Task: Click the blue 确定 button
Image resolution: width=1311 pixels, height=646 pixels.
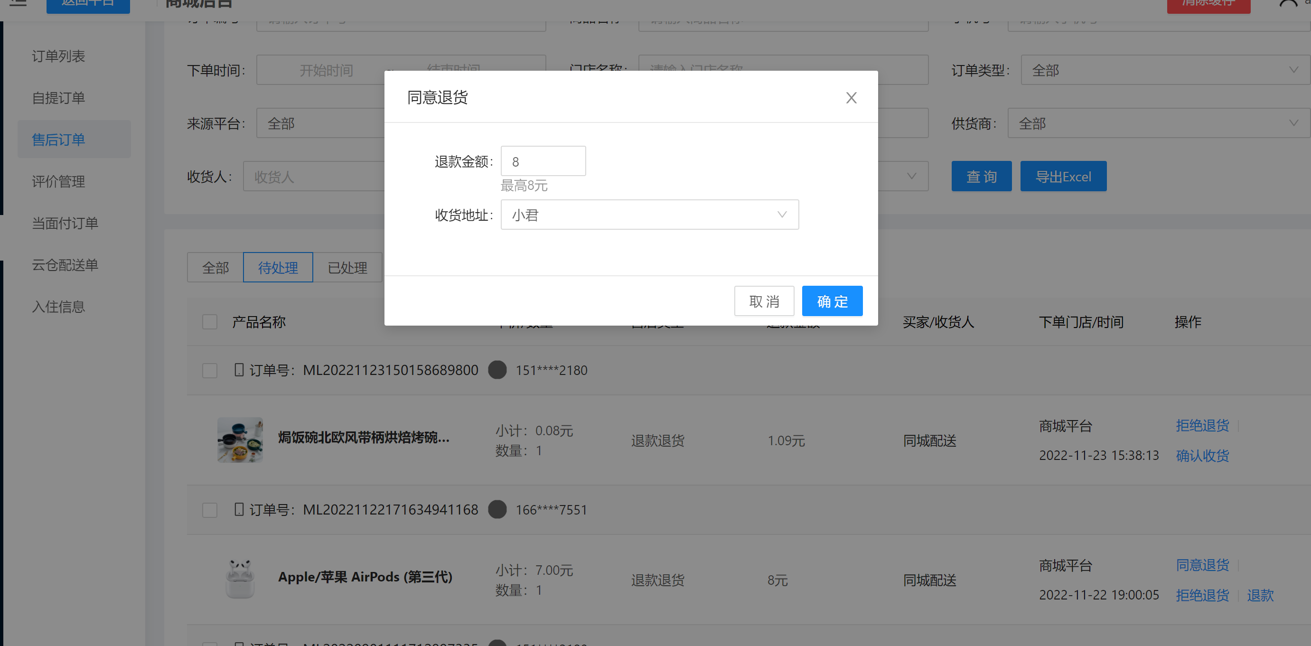Action: tap(832, 301)
